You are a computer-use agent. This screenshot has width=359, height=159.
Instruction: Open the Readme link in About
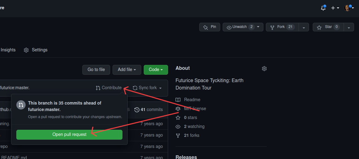(188, 100)
